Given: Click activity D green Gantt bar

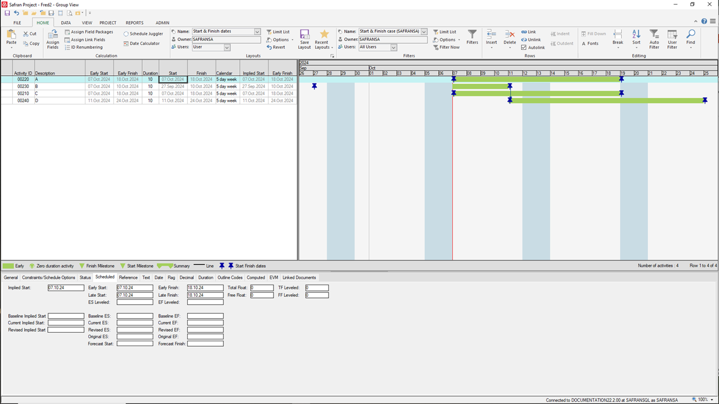Looking at the screenshot, I should [607, 100].
